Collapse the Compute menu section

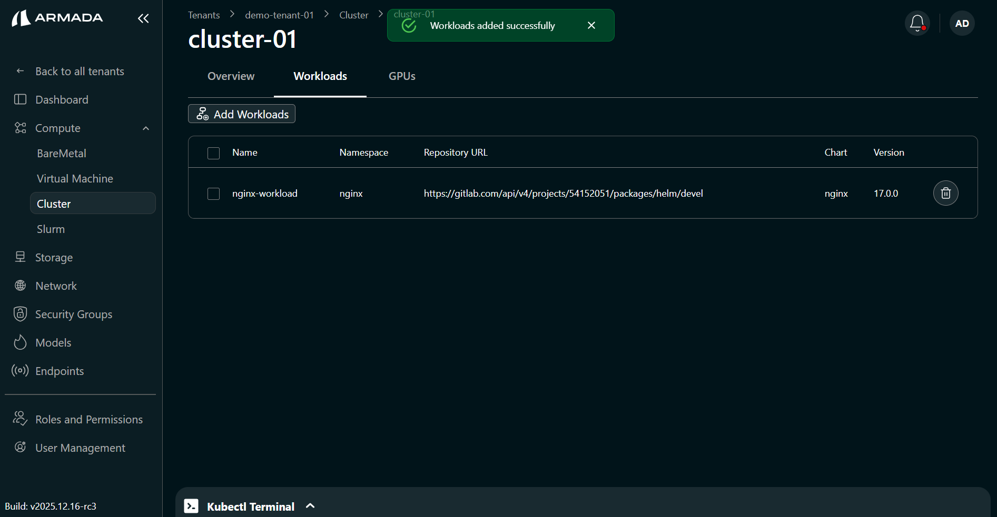point(146,128)
